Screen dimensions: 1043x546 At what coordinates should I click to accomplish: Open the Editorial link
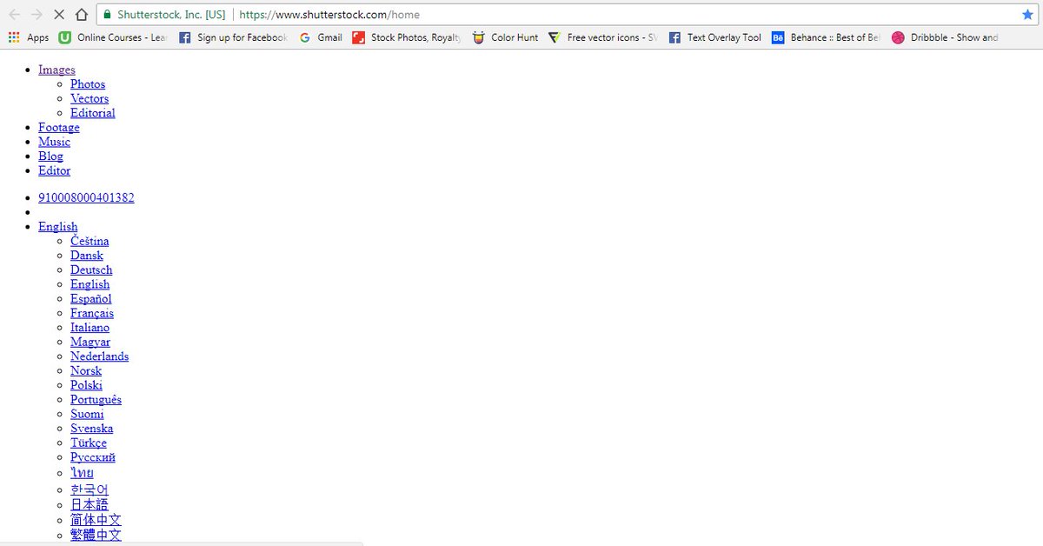(93, 113)
